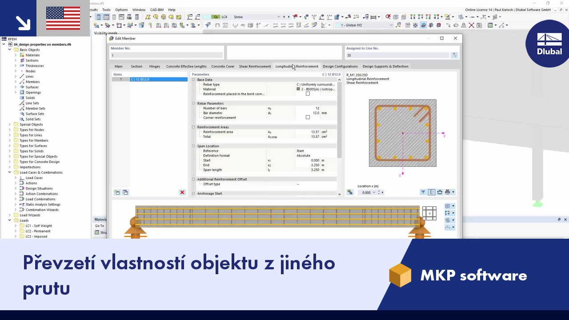Collapse the Base Data section

tap(193, 80)
